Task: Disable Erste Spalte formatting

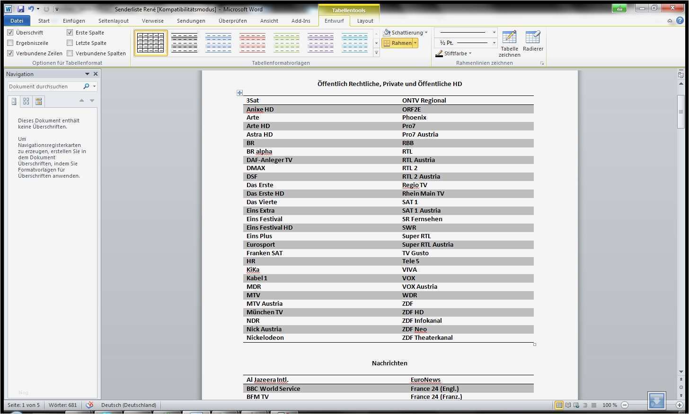Action: tap(70, 32)
